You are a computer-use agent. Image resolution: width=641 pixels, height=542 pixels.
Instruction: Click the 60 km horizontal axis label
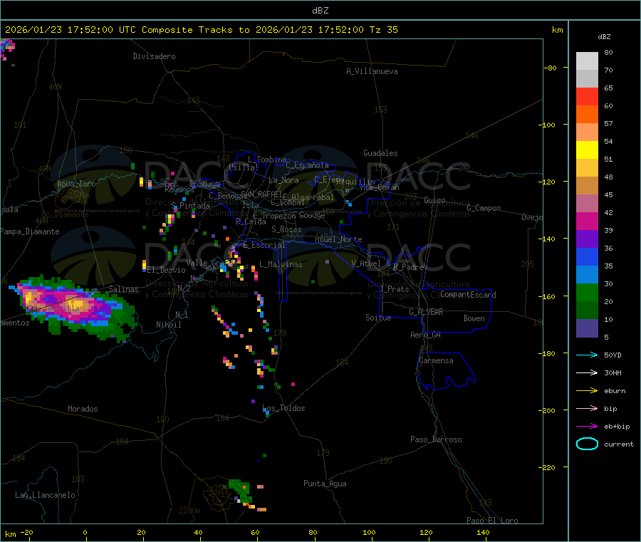(x=256, y=532)
